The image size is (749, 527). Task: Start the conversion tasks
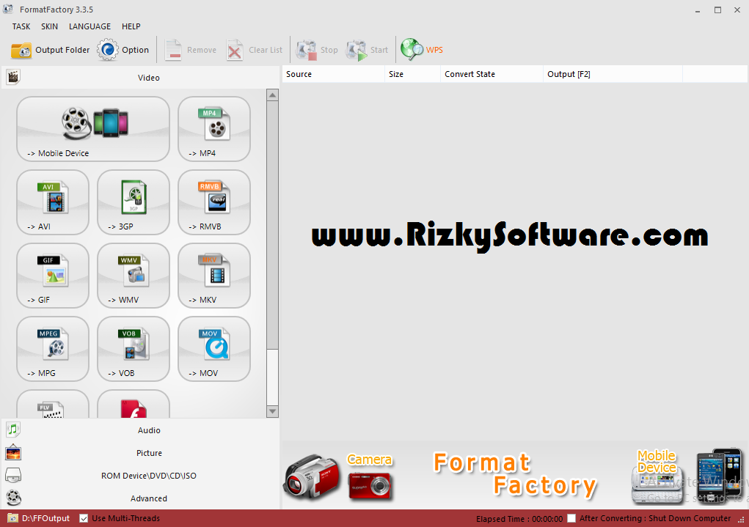tap(367, 50)
